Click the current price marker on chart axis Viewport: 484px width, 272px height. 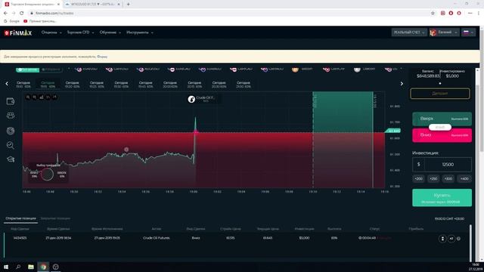coord(393,131)
